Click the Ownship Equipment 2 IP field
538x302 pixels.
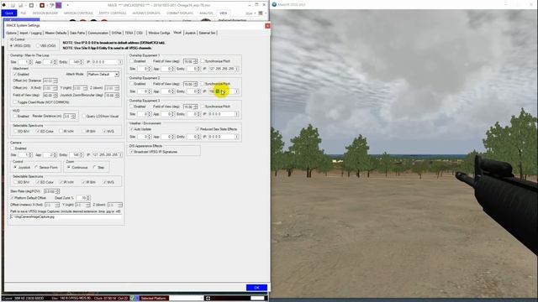pos(224,91)
